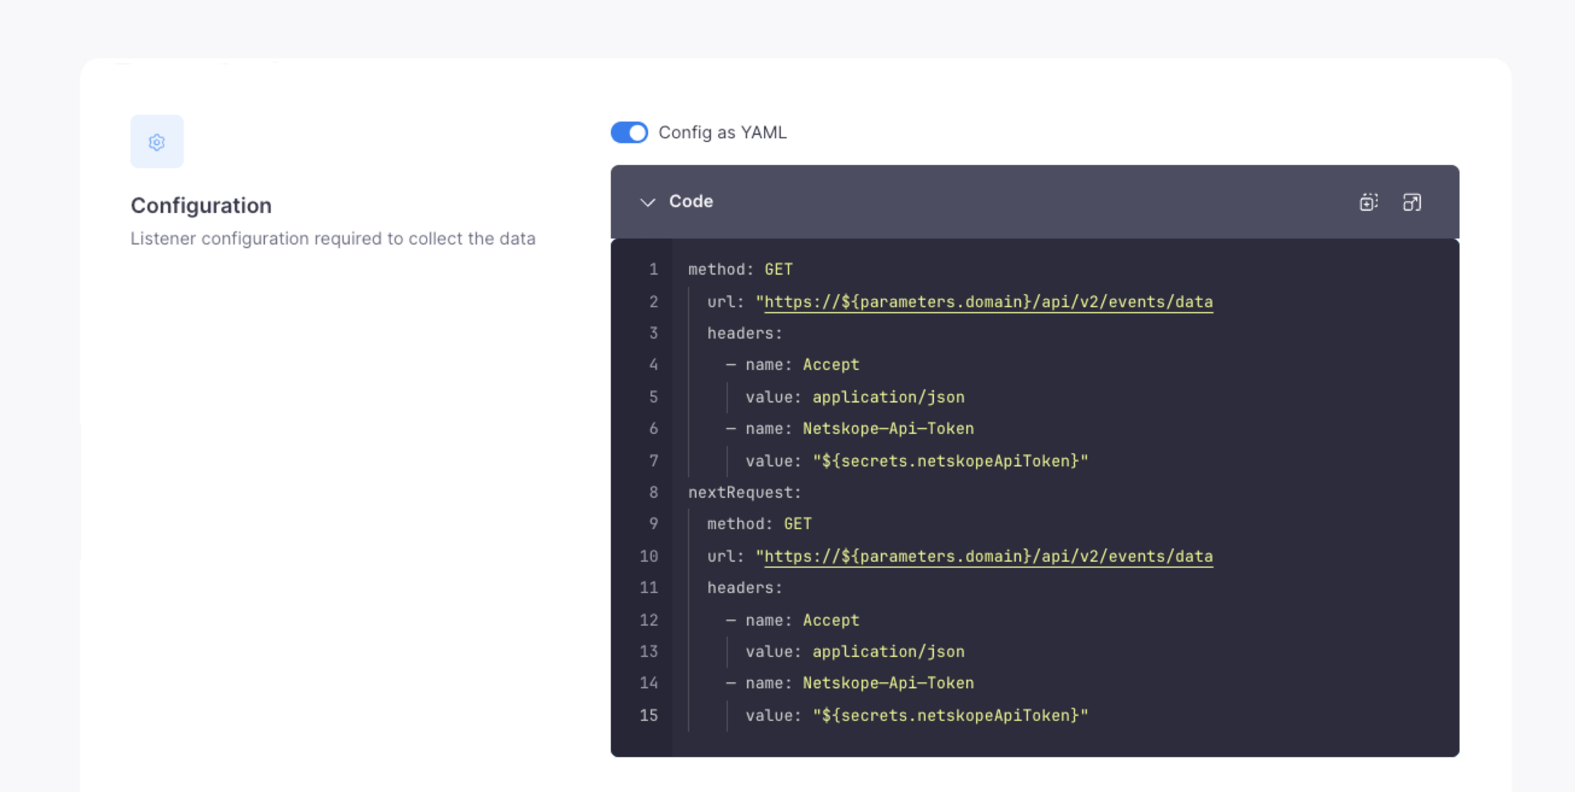Click the headers key on line 11
This screenshot has width=1575, height=792.
click(743, 588)
